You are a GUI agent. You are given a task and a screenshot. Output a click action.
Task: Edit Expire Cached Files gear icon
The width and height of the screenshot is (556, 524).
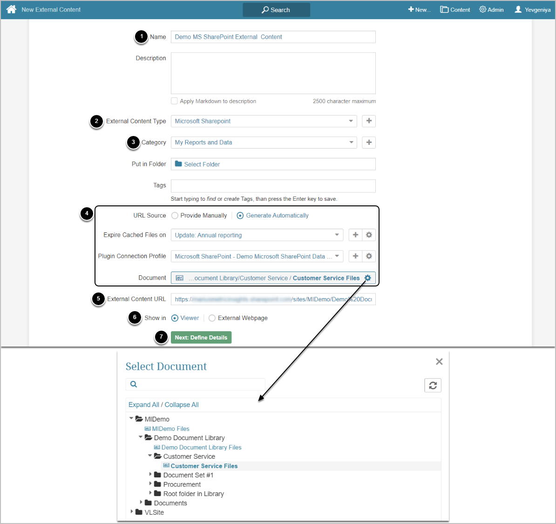coord(369,235)
